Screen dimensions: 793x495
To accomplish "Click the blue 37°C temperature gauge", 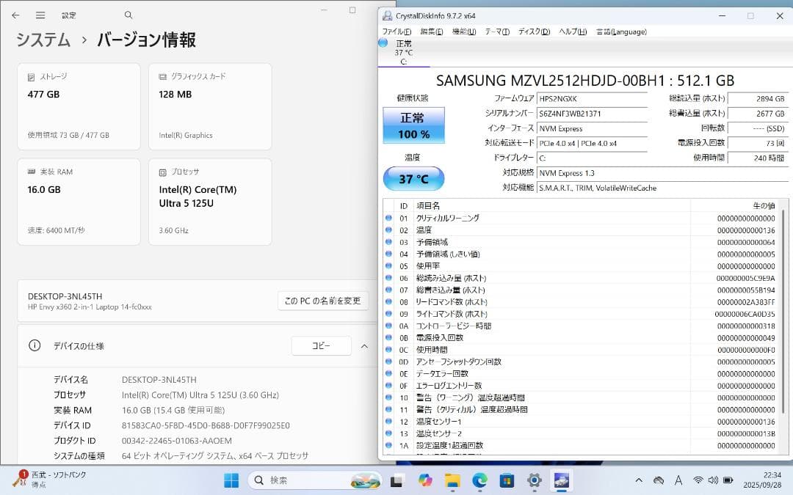I will [x=413, y=178].
